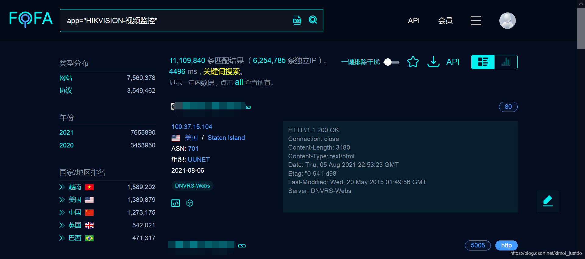The image size is (585, 259).
Task: Click the link icon beside first result host
Action: pyautogui.click(x=248, y=107)
